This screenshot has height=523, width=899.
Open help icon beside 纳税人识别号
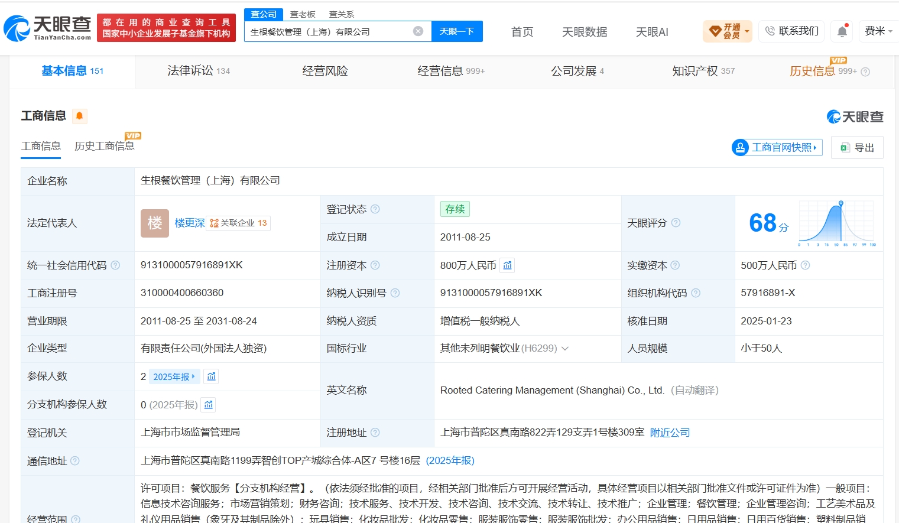click(395, 293)
